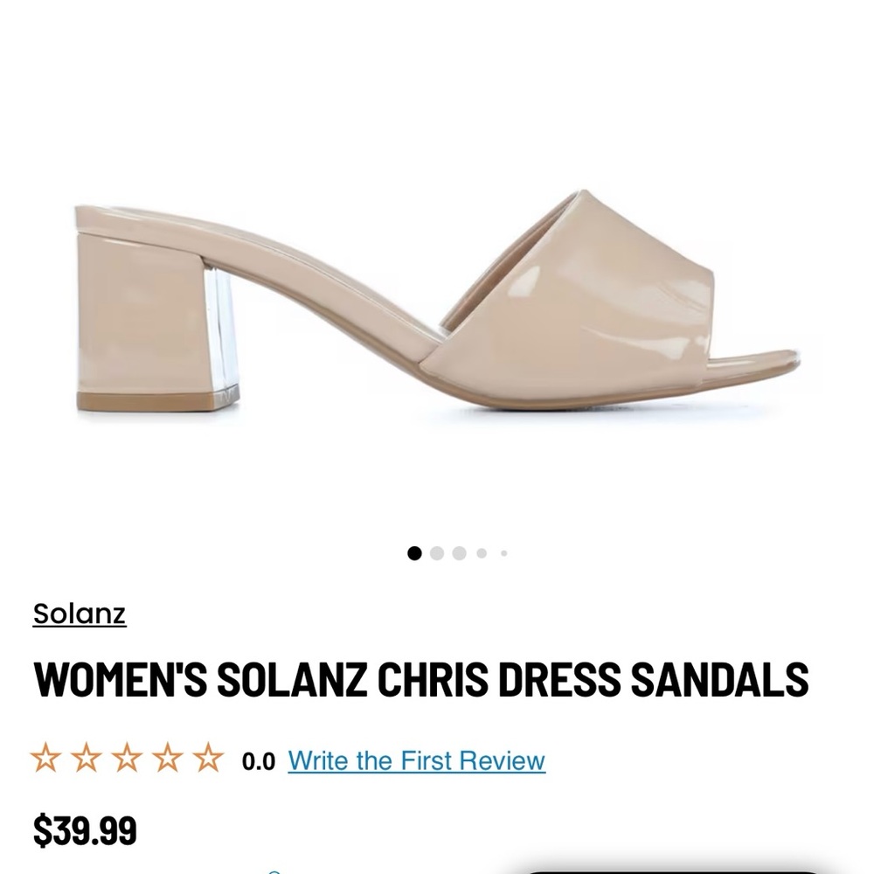Rate the sandals two stars
The image size is (874, 874).
(x=86, y=758)
